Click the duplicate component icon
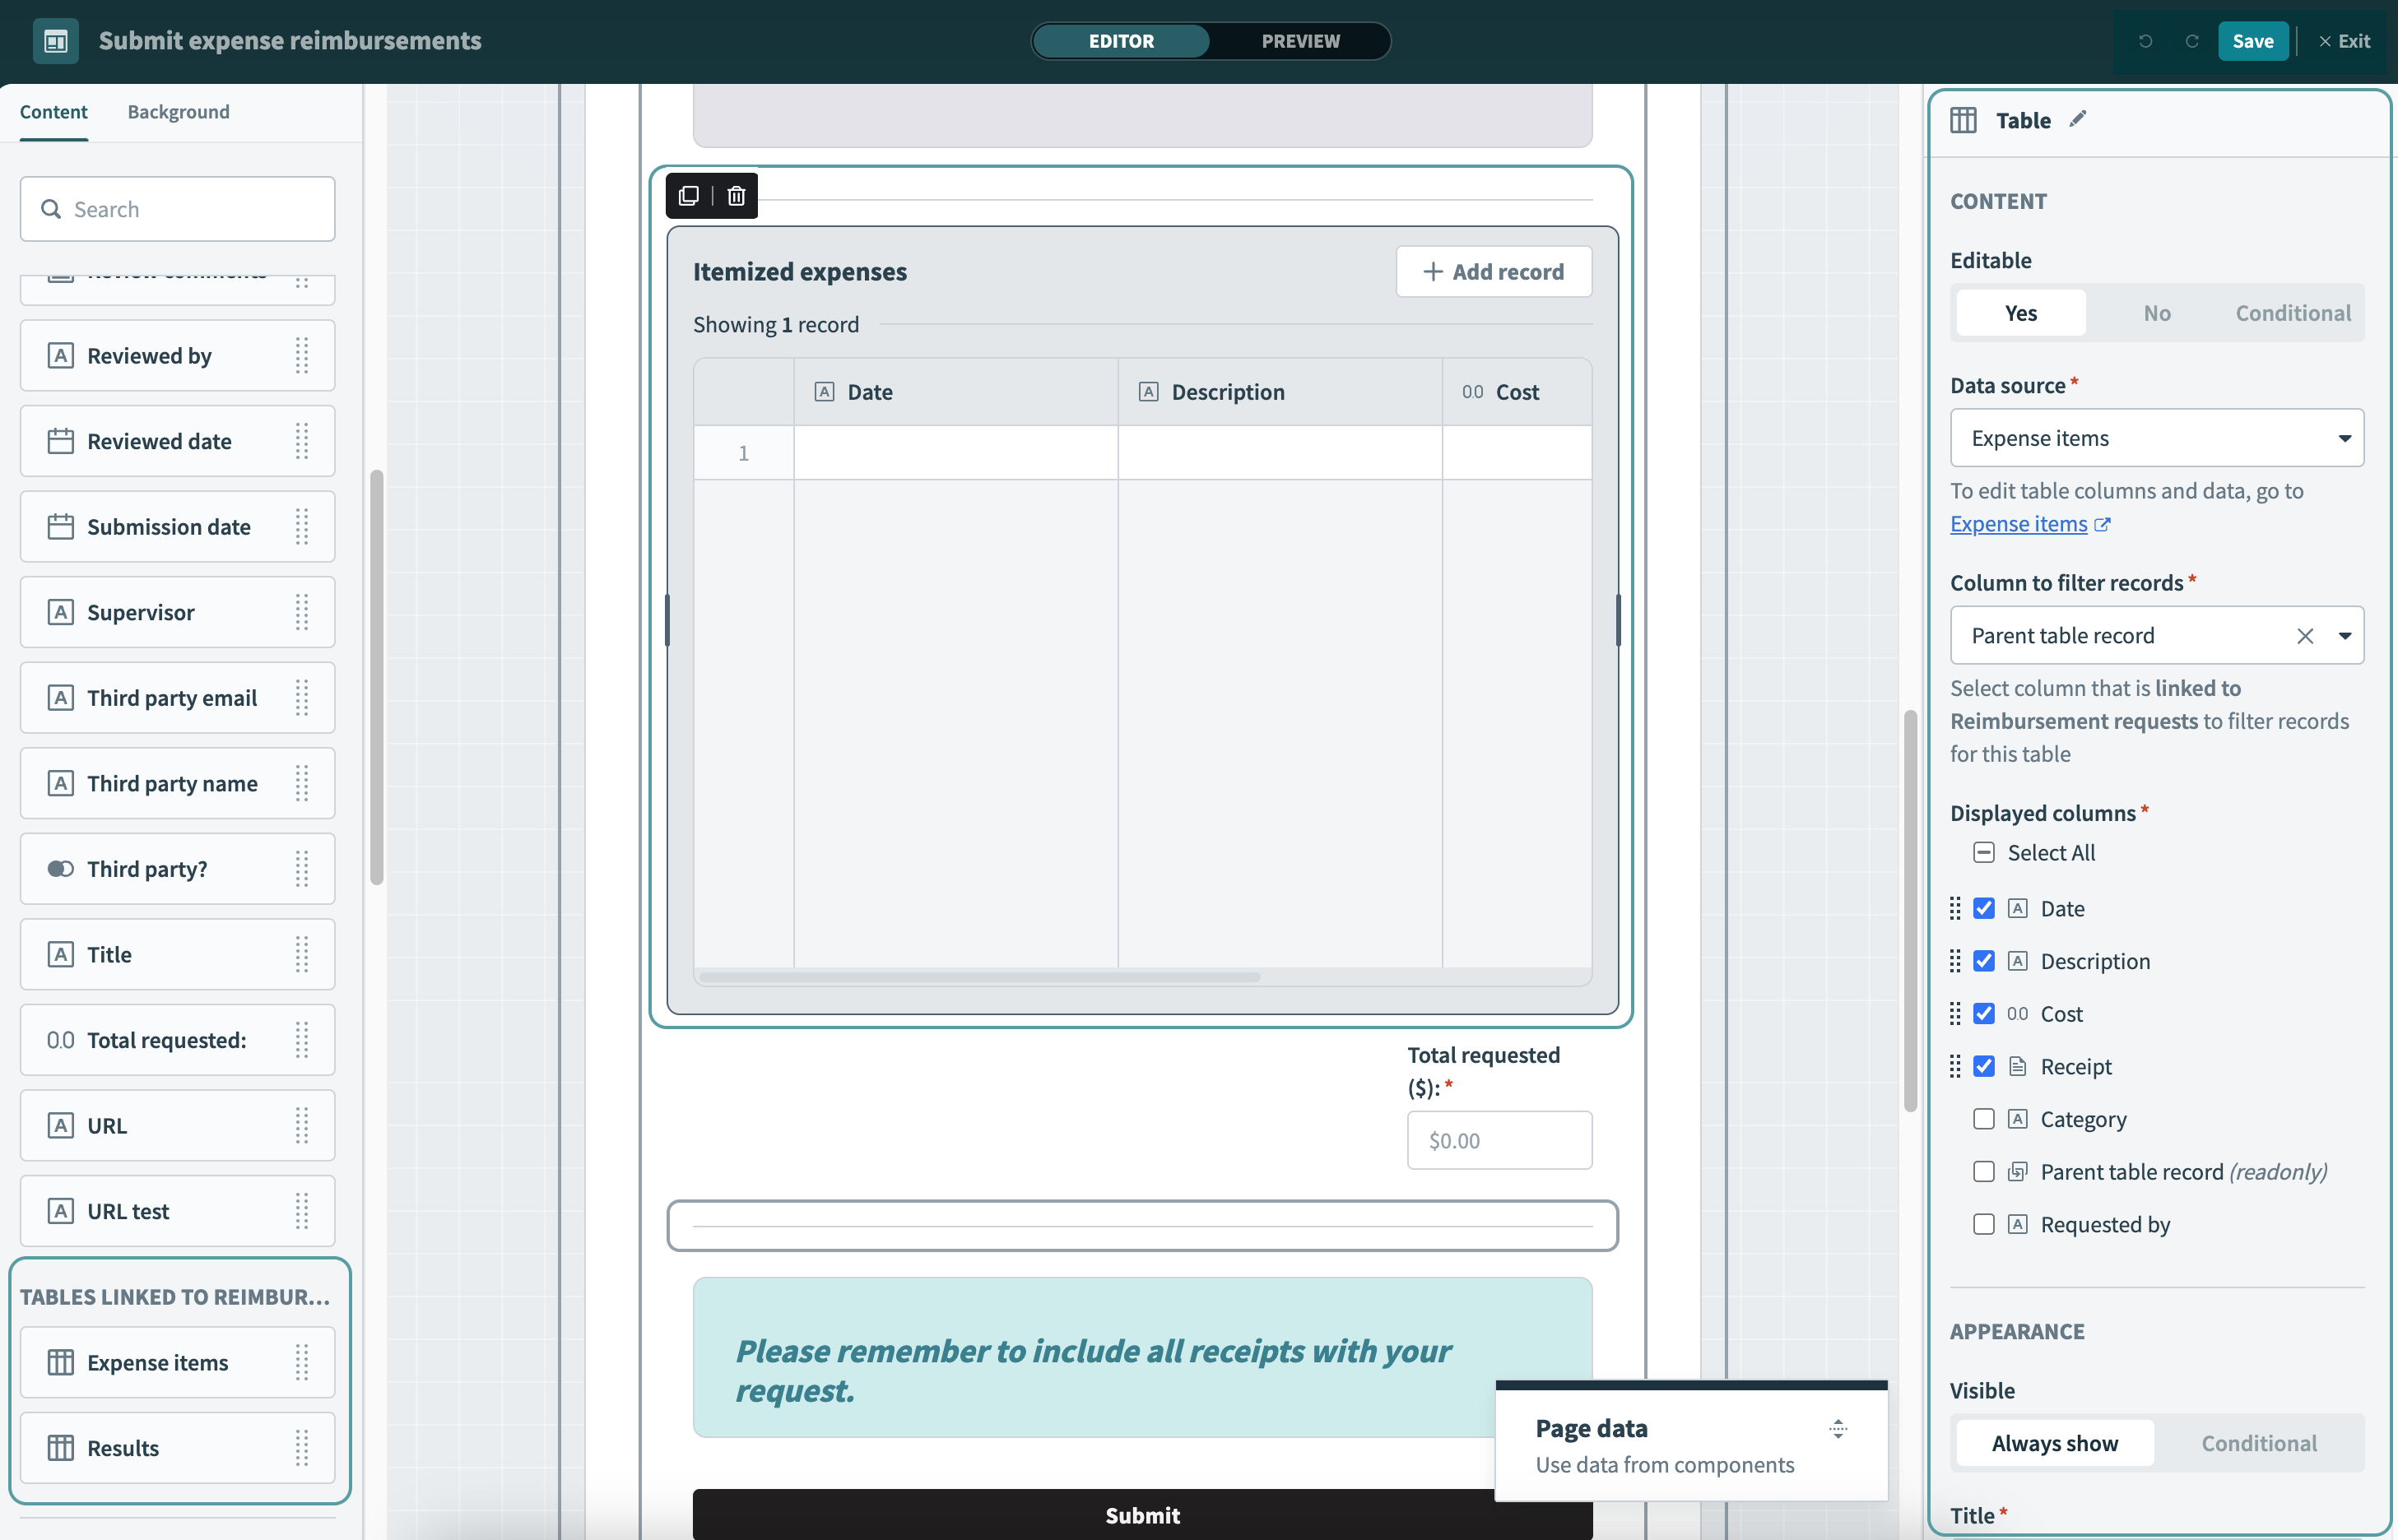This screenshot has height=1540, width=2398. pos(688,196)
